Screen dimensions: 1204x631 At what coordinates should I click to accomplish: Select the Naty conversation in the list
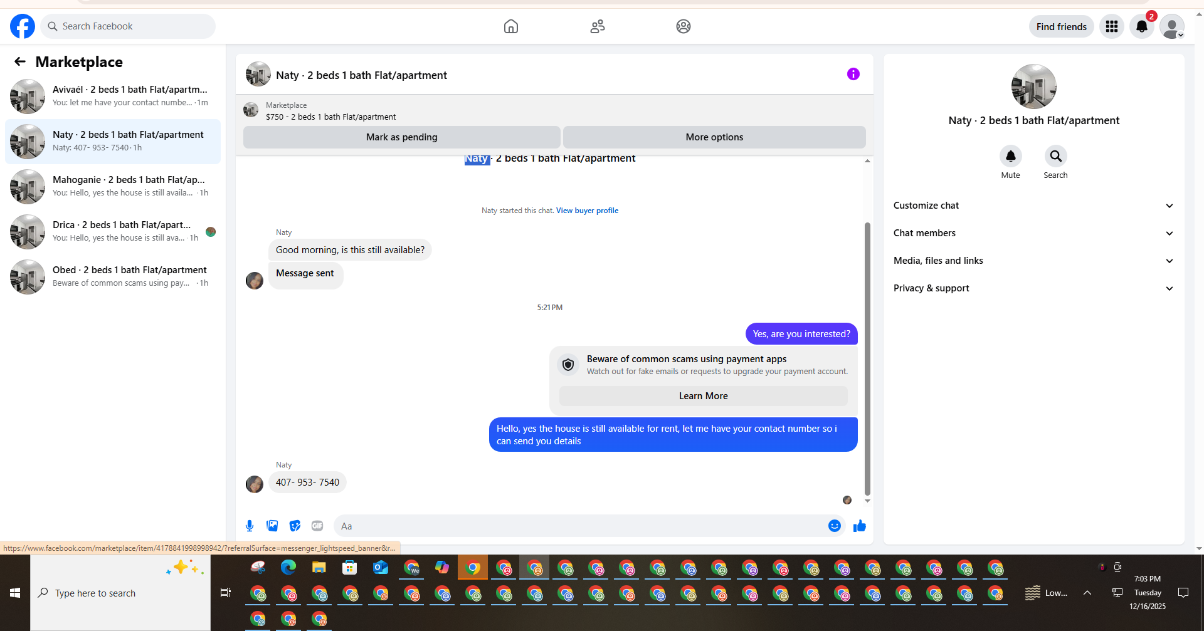[x=113, y=142]
